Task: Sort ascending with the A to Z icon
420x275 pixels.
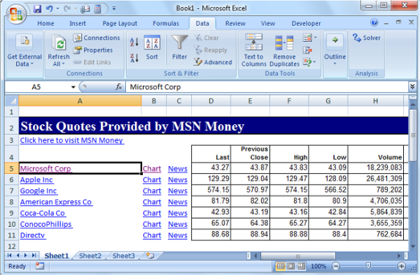Action: coord(134,42)
